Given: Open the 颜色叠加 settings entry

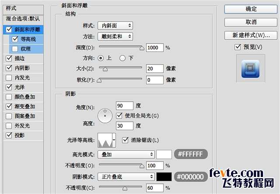Looking at the screenshot, I should pos(25,97).
